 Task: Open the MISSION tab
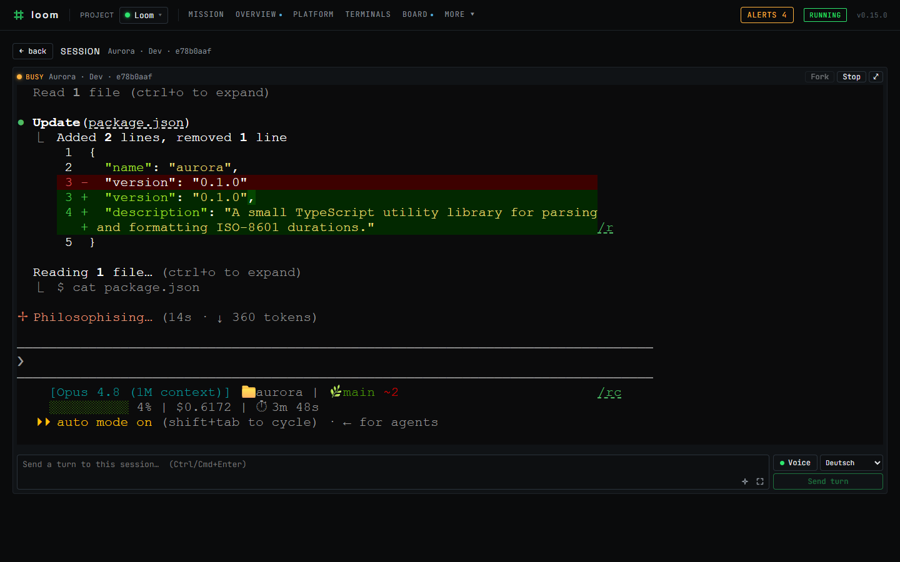click(x=206, y=14)
